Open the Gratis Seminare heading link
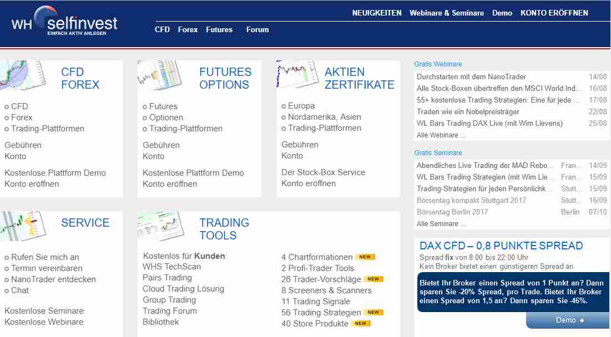 click(438, 152)
